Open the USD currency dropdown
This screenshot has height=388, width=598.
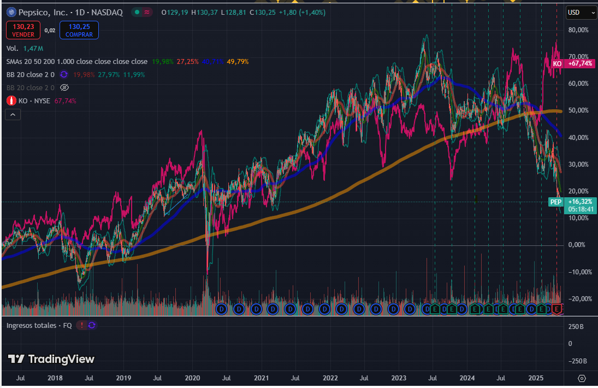581,13
